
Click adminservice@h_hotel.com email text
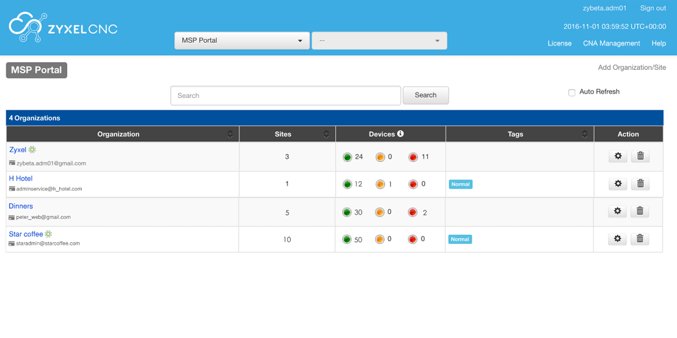tap(49, 189)
